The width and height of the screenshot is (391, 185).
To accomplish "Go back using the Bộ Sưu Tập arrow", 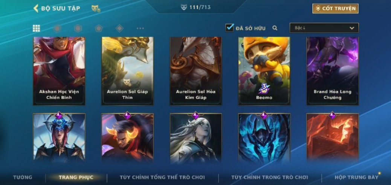I will click(36, 8).
